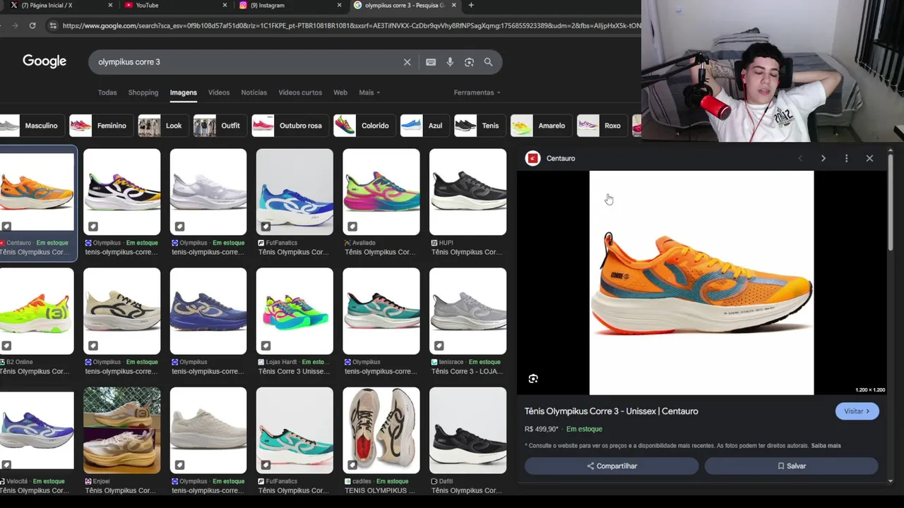The height and width of the screenshot is (508, 904).
Task: Switch to the Instagram browser tab
Action: point(290,5)
